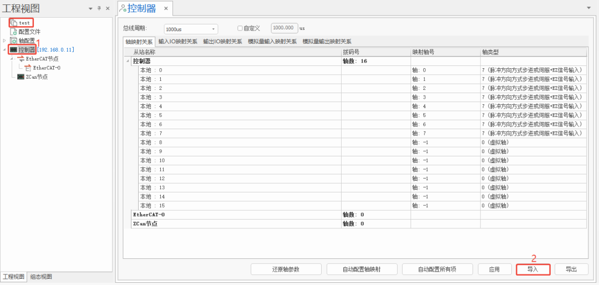Pin the 工程视图 panel

[99, 8]
